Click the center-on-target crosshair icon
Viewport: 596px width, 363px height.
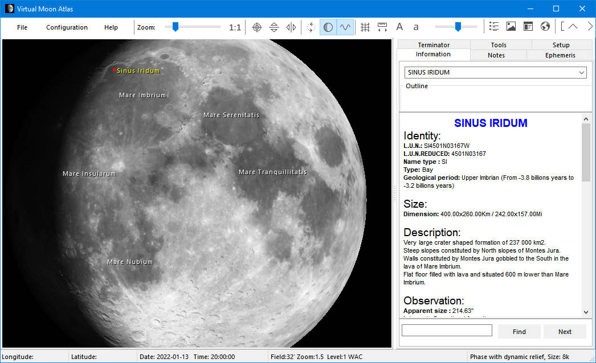click(x=257, y=27)
